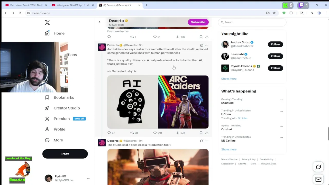This screenshot has height=185, width=329.
Task: Open options dots for Starfield trend
Action: [281, 100]
